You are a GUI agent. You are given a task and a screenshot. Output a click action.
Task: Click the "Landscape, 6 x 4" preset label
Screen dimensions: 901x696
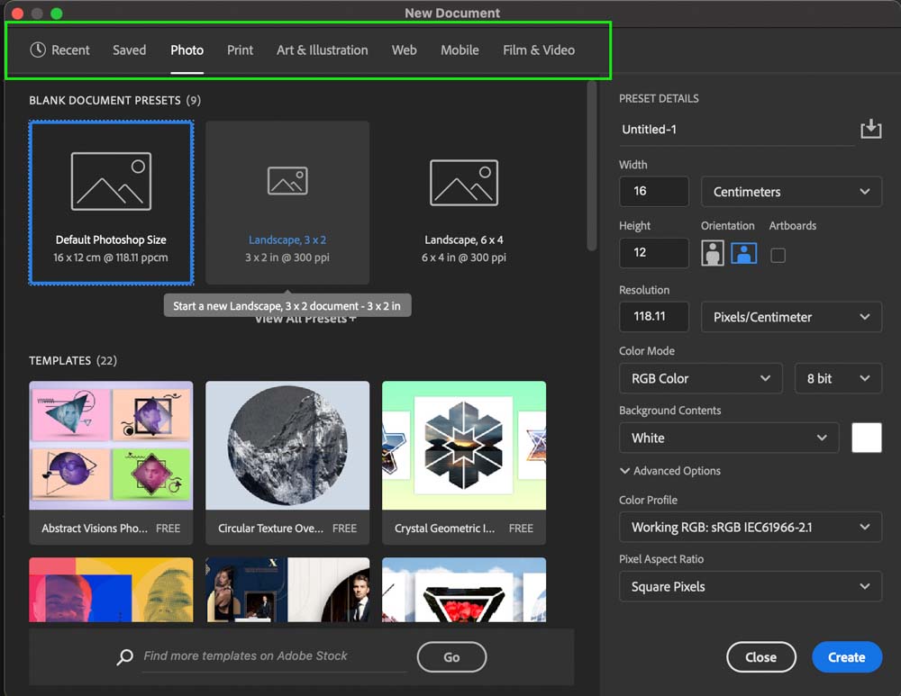464,240
